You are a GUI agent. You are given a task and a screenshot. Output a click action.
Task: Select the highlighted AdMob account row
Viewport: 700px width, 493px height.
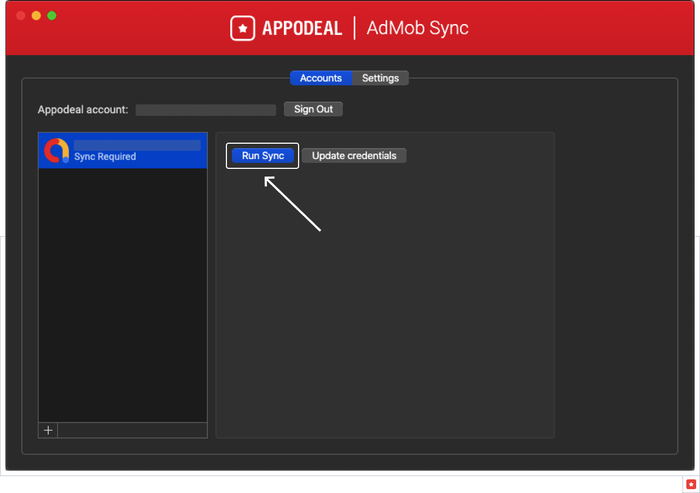(x=122, y=150)
